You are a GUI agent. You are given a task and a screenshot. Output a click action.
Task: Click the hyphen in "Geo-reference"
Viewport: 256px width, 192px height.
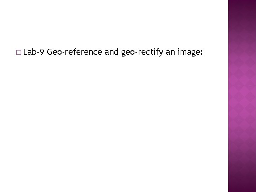tap(61, 53)
